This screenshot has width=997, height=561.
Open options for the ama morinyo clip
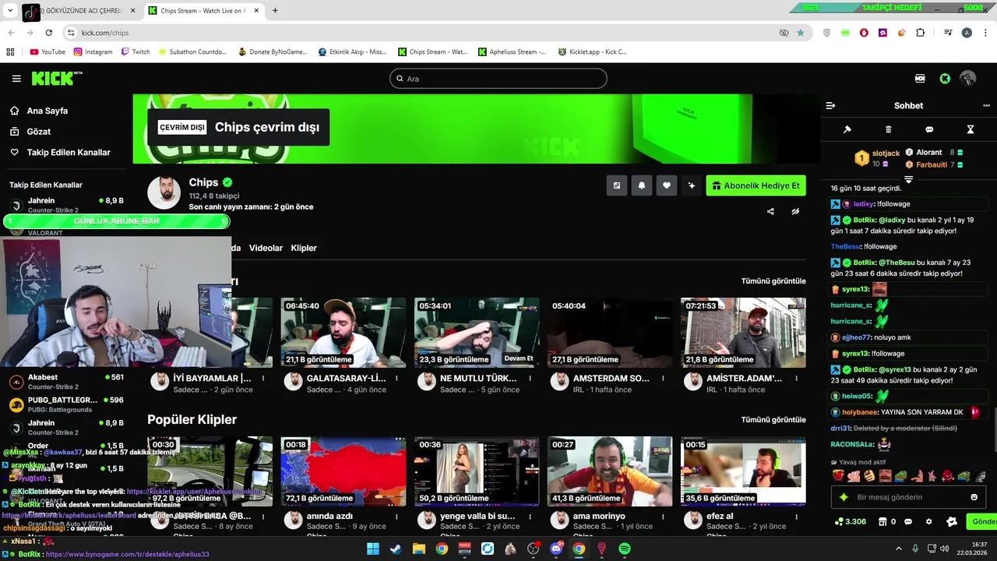[663, 517]
